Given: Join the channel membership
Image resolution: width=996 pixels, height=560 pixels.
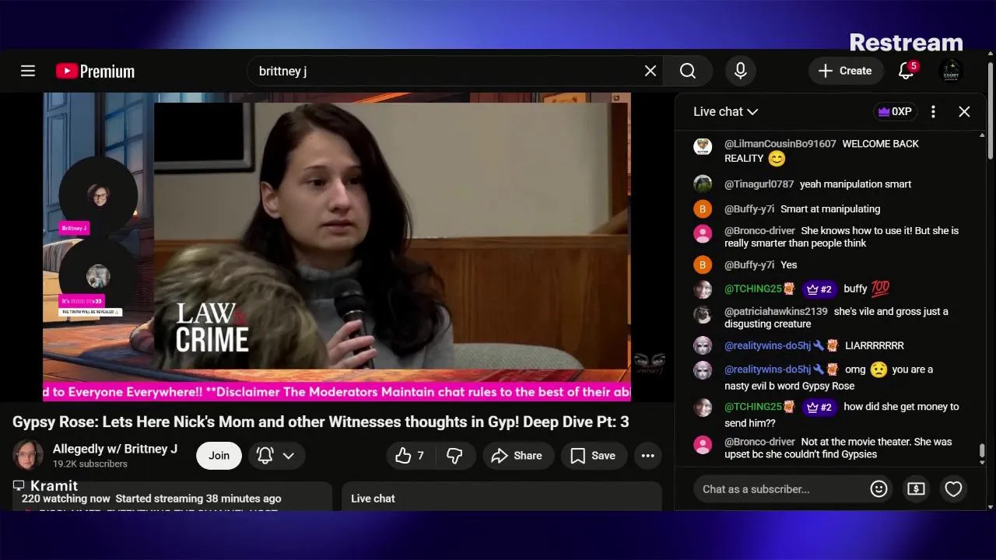Looking at the screenshot, I should [x=219, y=456].
